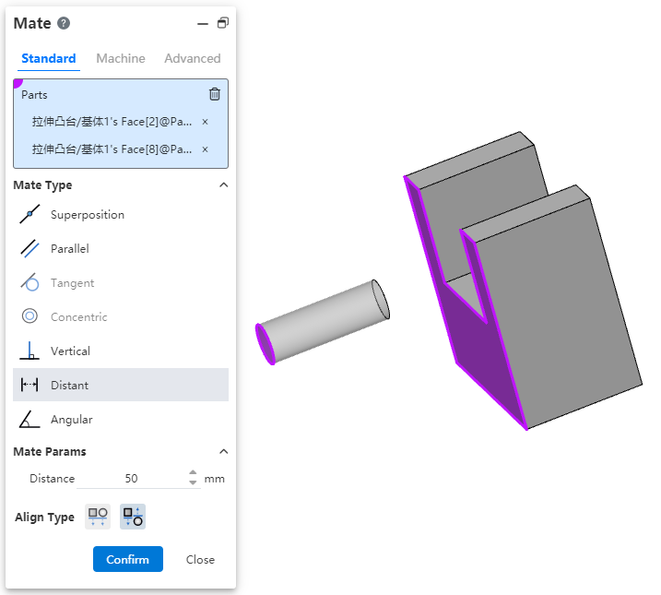
Task: Choose the Parallel mate type label
Action: pos(69,249)
